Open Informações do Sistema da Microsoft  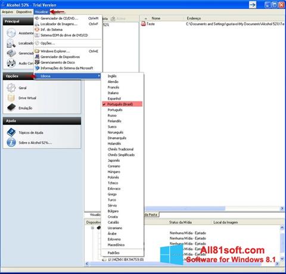(x=67, y=68)
